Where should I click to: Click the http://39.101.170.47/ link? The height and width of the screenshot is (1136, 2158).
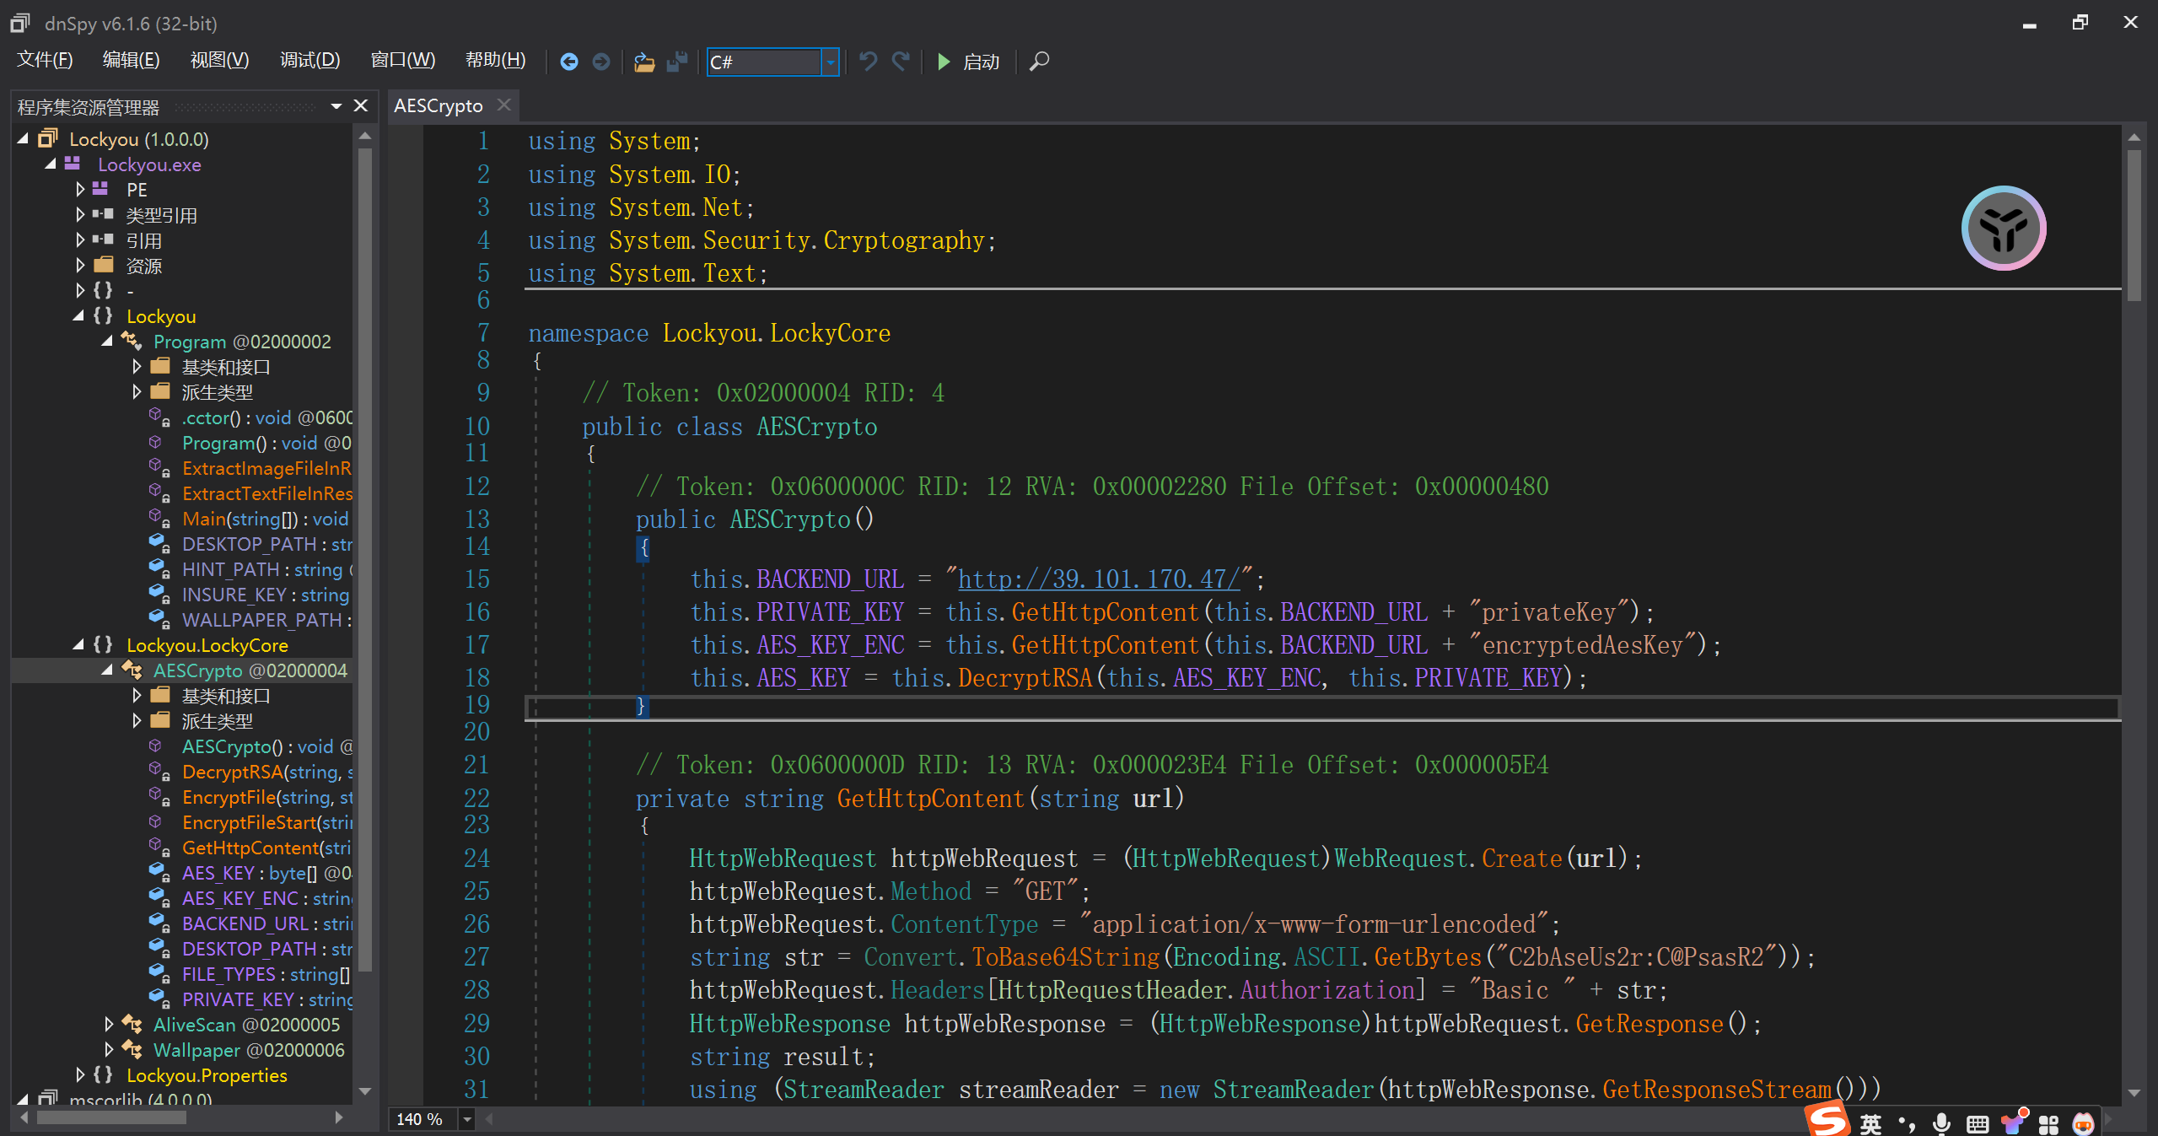coord(1099,579)
